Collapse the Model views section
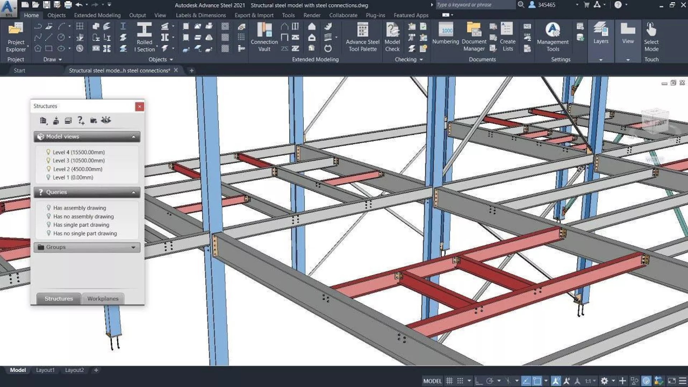 [x=134, y=137]
